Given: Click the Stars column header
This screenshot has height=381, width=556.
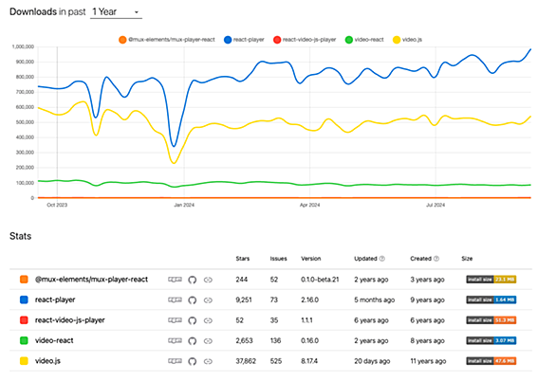Looking at the screenshot, I should (243, 259).
